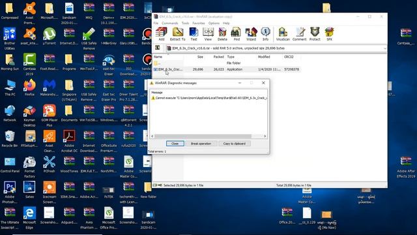This screenshot has height=235, width=417.
Task: Select the Documents folder desktop icon
Action: tap(69, 113)
